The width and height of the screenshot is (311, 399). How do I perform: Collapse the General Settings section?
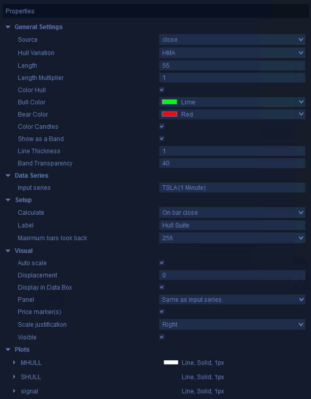(8, 27)
